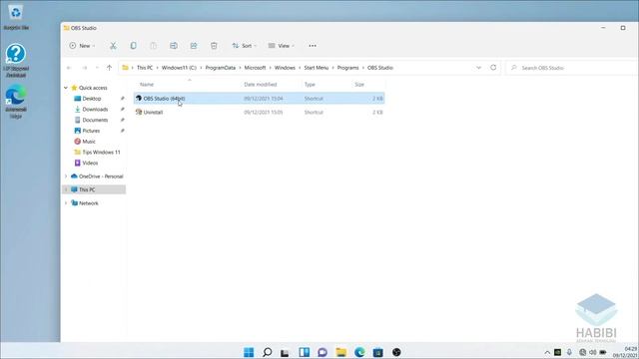Image resolution: width=639 pixels, height=359 pixels.
Task: Click the Cut scissors icon in the toolbar
Action: tap(113, 46)
